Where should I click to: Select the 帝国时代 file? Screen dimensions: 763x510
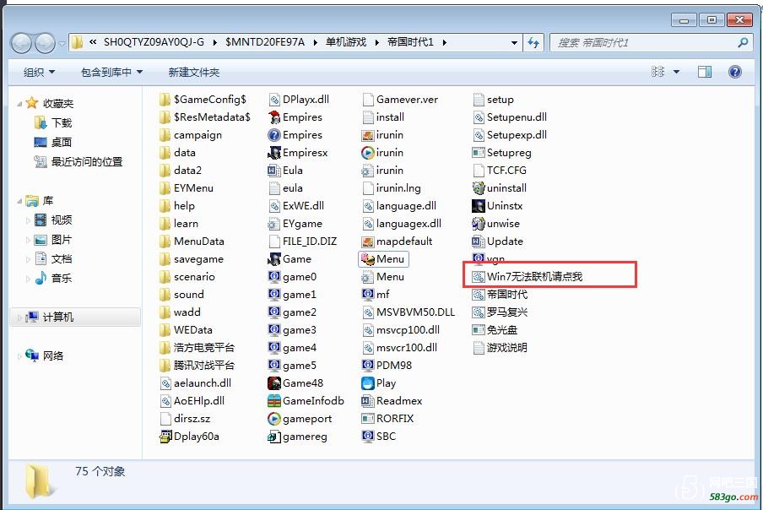click(501, 295)
